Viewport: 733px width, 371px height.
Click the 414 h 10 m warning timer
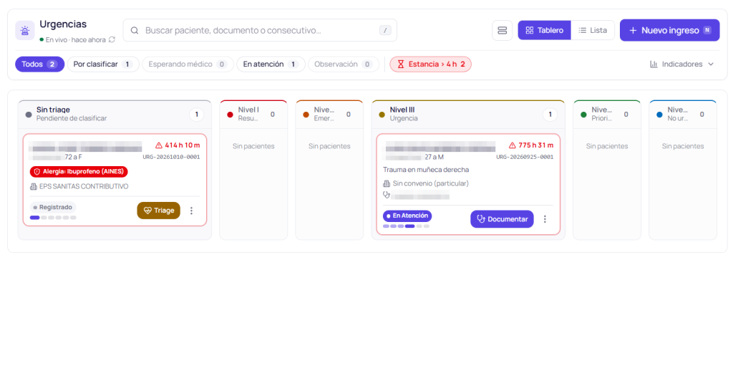coord(178,145)
